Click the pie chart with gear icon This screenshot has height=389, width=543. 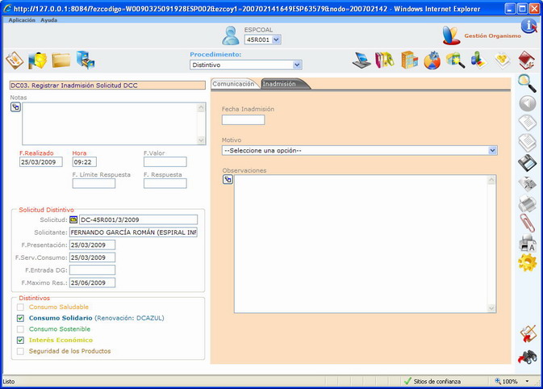432,61
